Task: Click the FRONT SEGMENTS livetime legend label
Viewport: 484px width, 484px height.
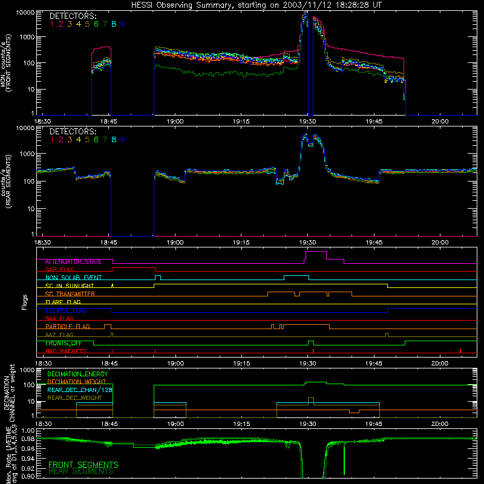Action: tap(83, 465)
